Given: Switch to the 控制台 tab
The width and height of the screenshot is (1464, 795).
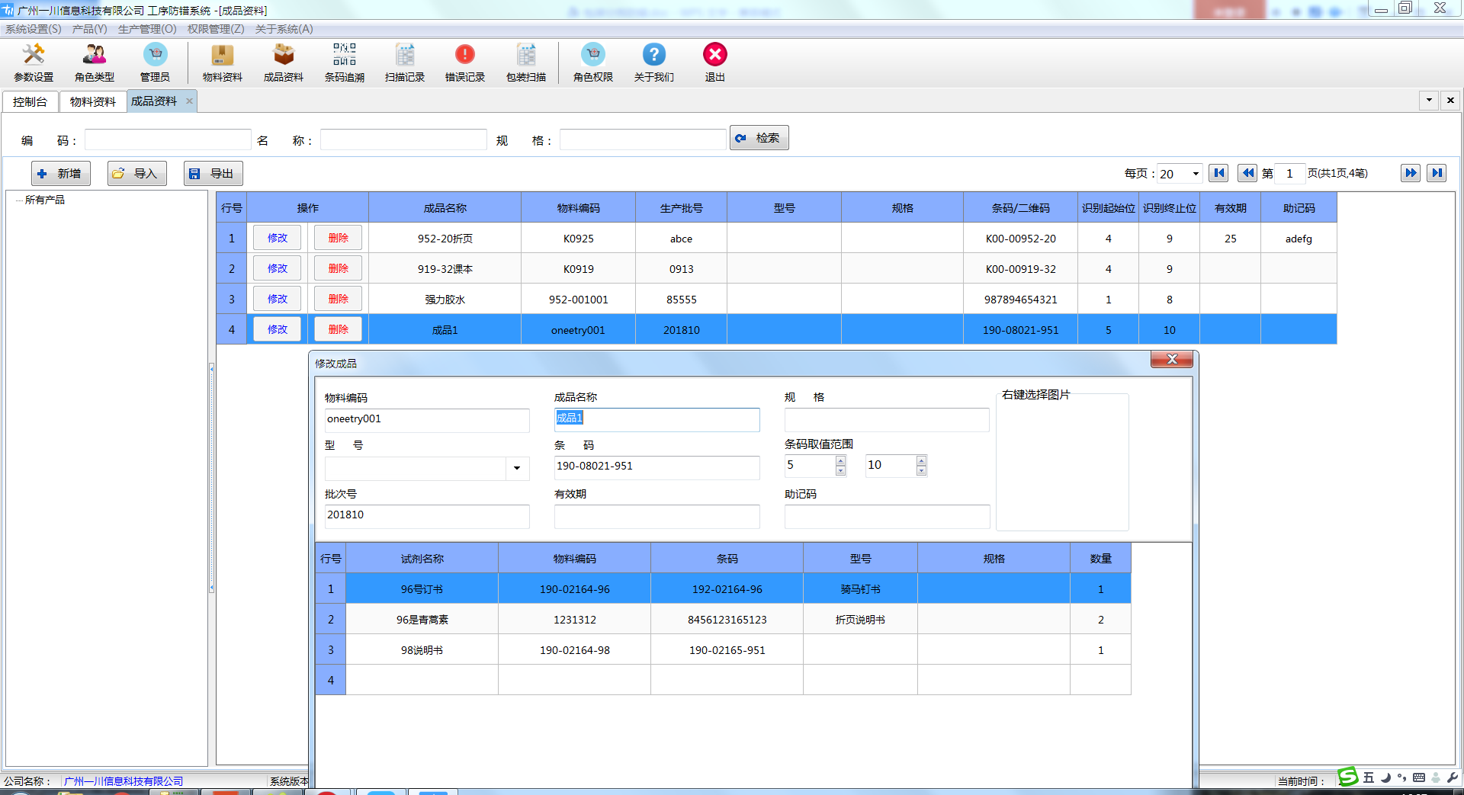Looking at the screenshot, I should point(30,101).
